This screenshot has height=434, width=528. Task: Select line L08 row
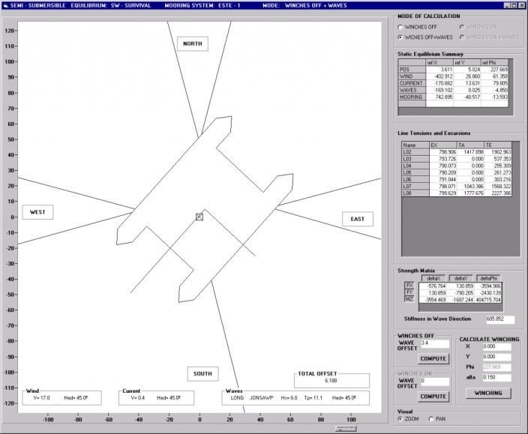pyautogui.click(x=457, y=193)
